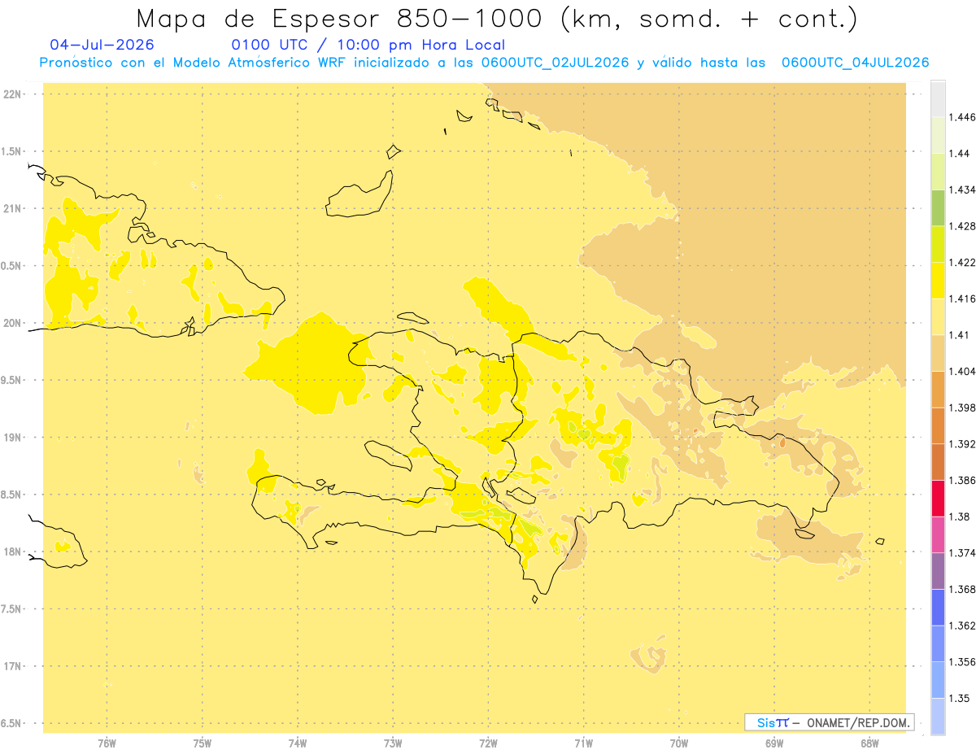Click the valid-until time '0600UTC_04JUL2026'
Image resolution: width=976 pixels, height=754 pixels.
[x=855, y=63]
